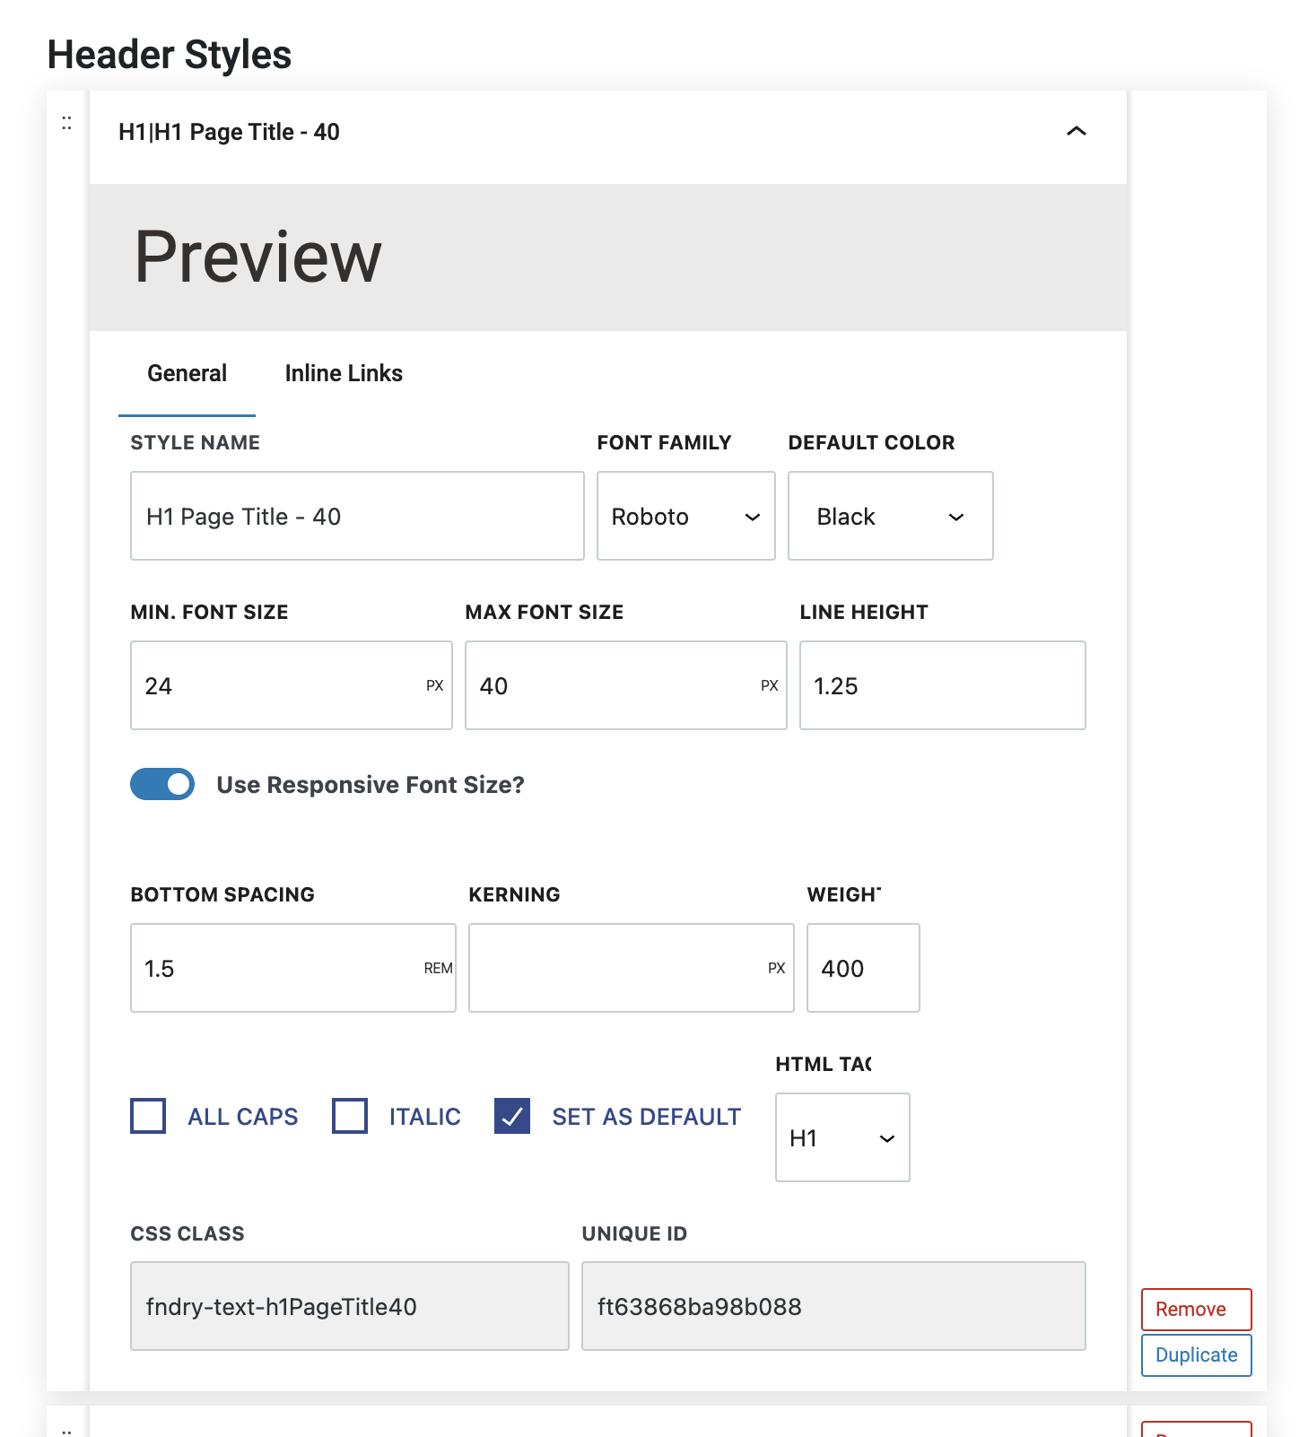This screenshot has height=1437, width=1308.
Task: Click the Min. Font Size field
Action: pyautogui.click(x=278, y=686)
